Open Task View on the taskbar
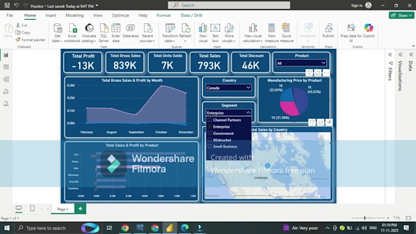 click(110, 228)
